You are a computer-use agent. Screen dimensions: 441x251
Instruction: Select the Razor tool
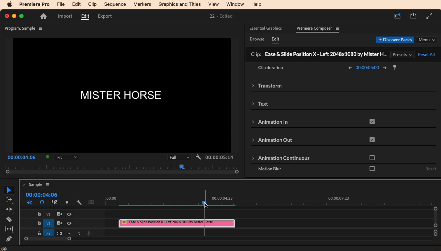(9, 219)
